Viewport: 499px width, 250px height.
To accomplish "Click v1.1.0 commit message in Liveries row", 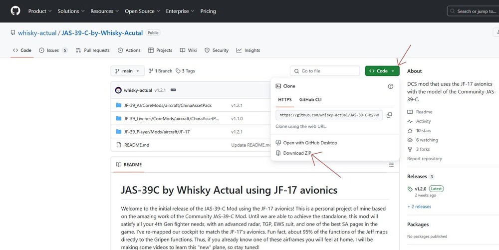I will 237,119.
